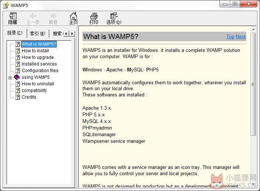
Task: Open the Credits topic
Action: [x=29, y=97]
